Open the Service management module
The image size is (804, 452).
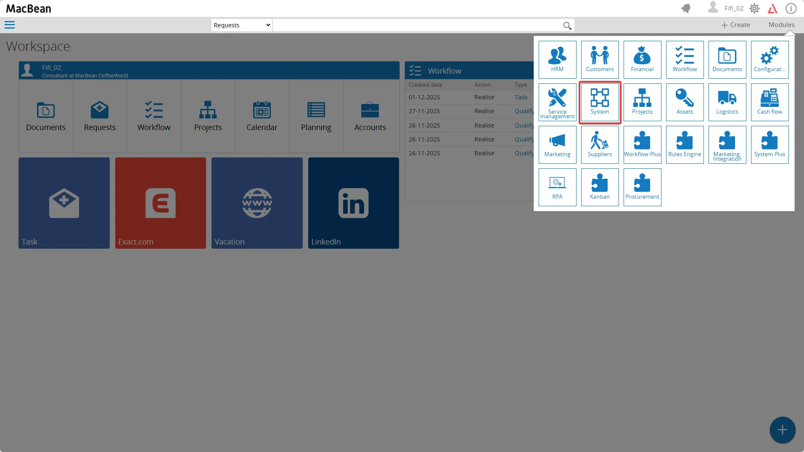click(x=557, y=102)
